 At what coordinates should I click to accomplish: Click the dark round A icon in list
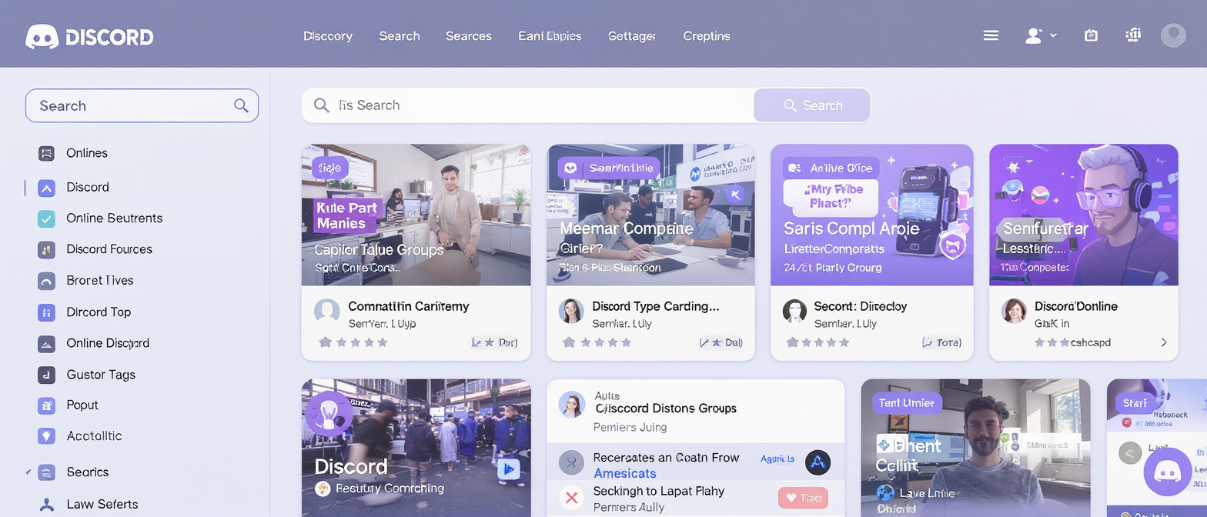point(817,462)
